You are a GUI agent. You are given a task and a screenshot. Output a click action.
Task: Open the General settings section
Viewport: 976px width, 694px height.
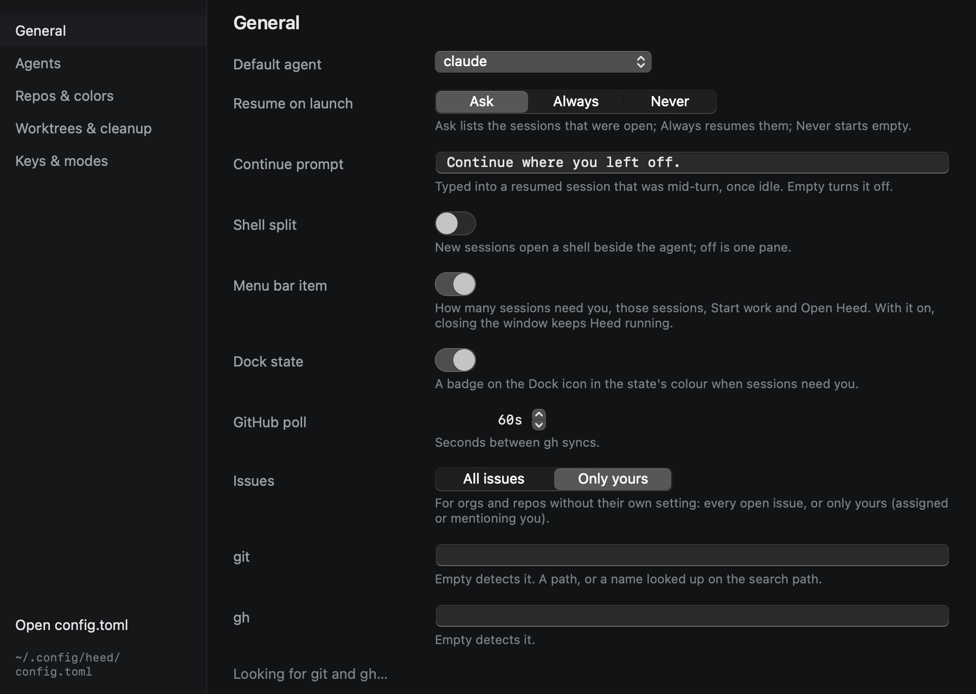103,31
